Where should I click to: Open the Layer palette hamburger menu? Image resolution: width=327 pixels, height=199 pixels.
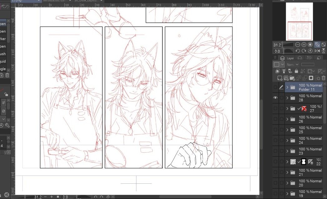[275, 58]
